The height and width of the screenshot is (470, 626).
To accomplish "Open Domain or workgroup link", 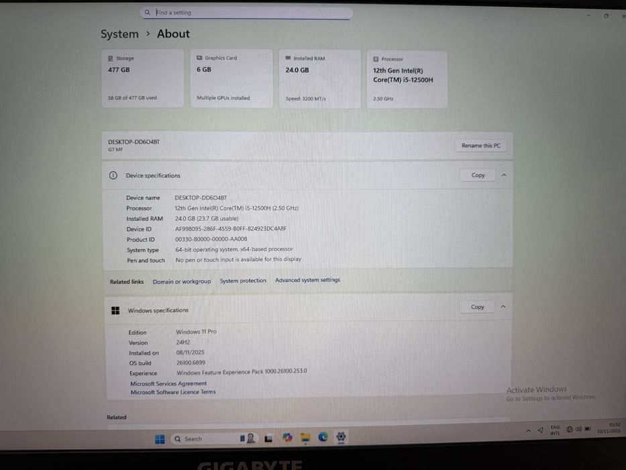I will (182, 281).
